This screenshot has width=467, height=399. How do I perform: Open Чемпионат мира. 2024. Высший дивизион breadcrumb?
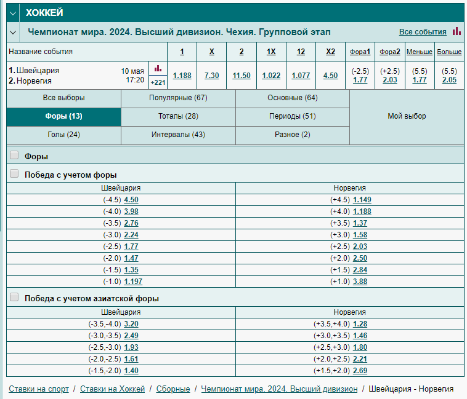[279, 389]
